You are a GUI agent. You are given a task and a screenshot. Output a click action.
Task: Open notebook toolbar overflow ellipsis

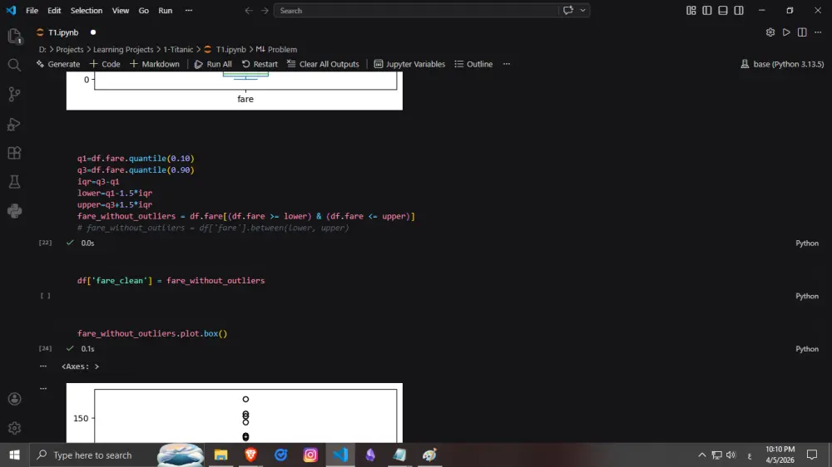click(x=507, y=64)
